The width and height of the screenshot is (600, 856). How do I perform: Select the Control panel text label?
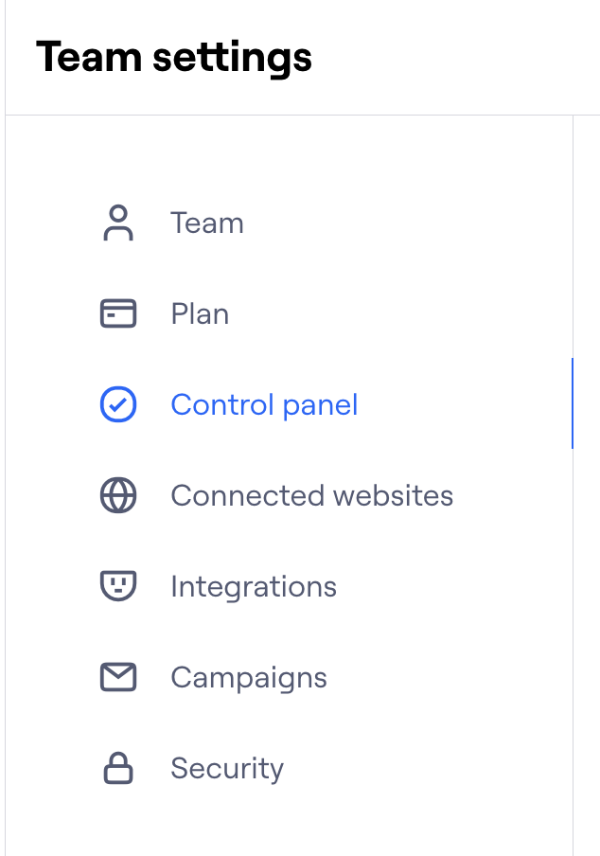264,405
